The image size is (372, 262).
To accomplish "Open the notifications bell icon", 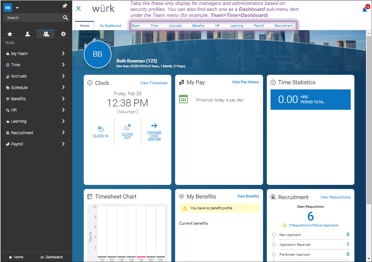I will 365,9.
